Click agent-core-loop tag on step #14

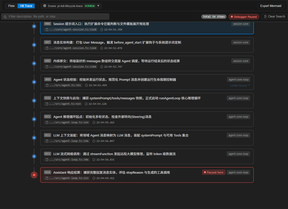tap(238, 172)
